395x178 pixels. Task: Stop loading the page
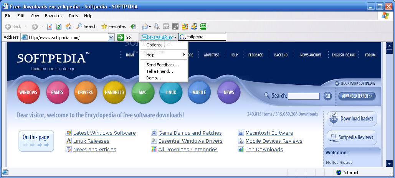[x=50, y=26]
